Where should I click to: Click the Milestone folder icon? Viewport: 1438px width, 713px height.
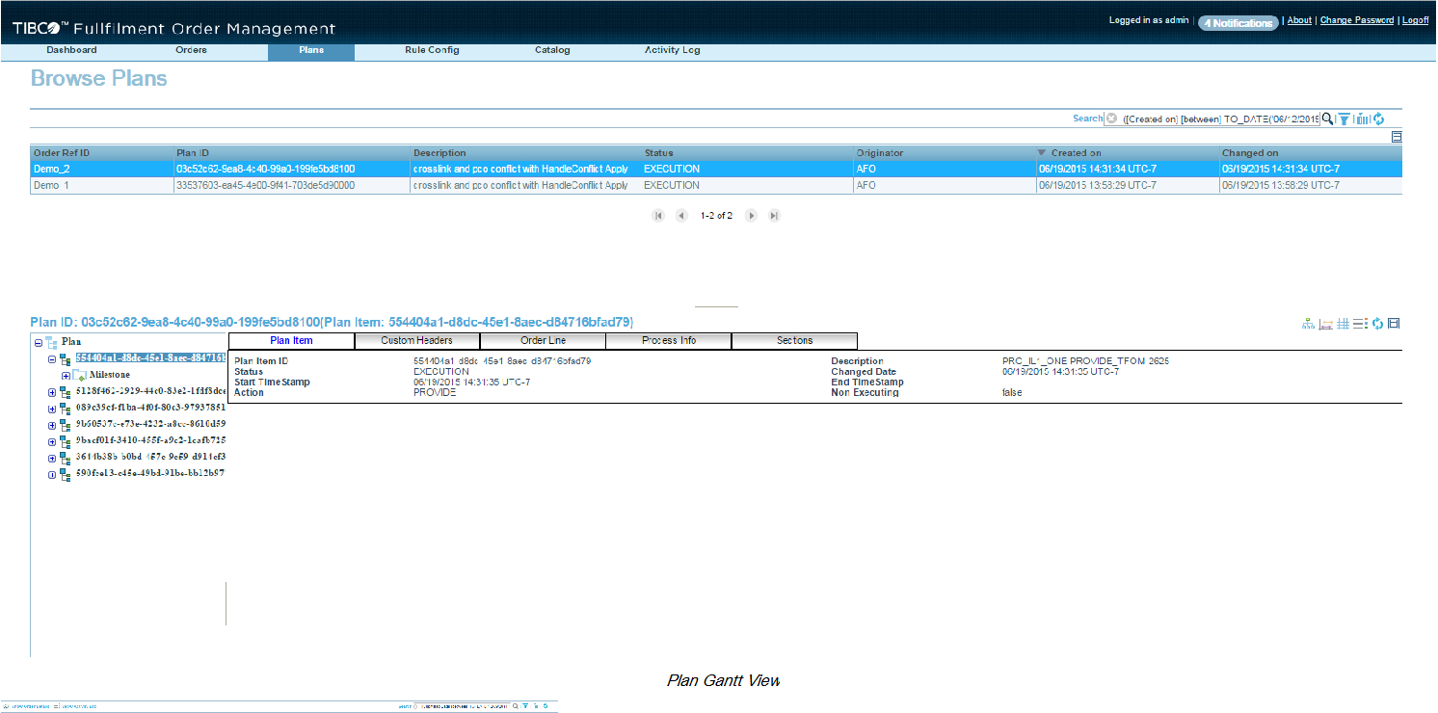[80, 375]
